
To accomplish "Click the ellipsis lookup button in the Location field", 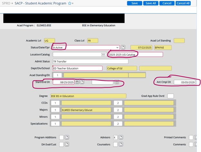I will click(103, 55).
